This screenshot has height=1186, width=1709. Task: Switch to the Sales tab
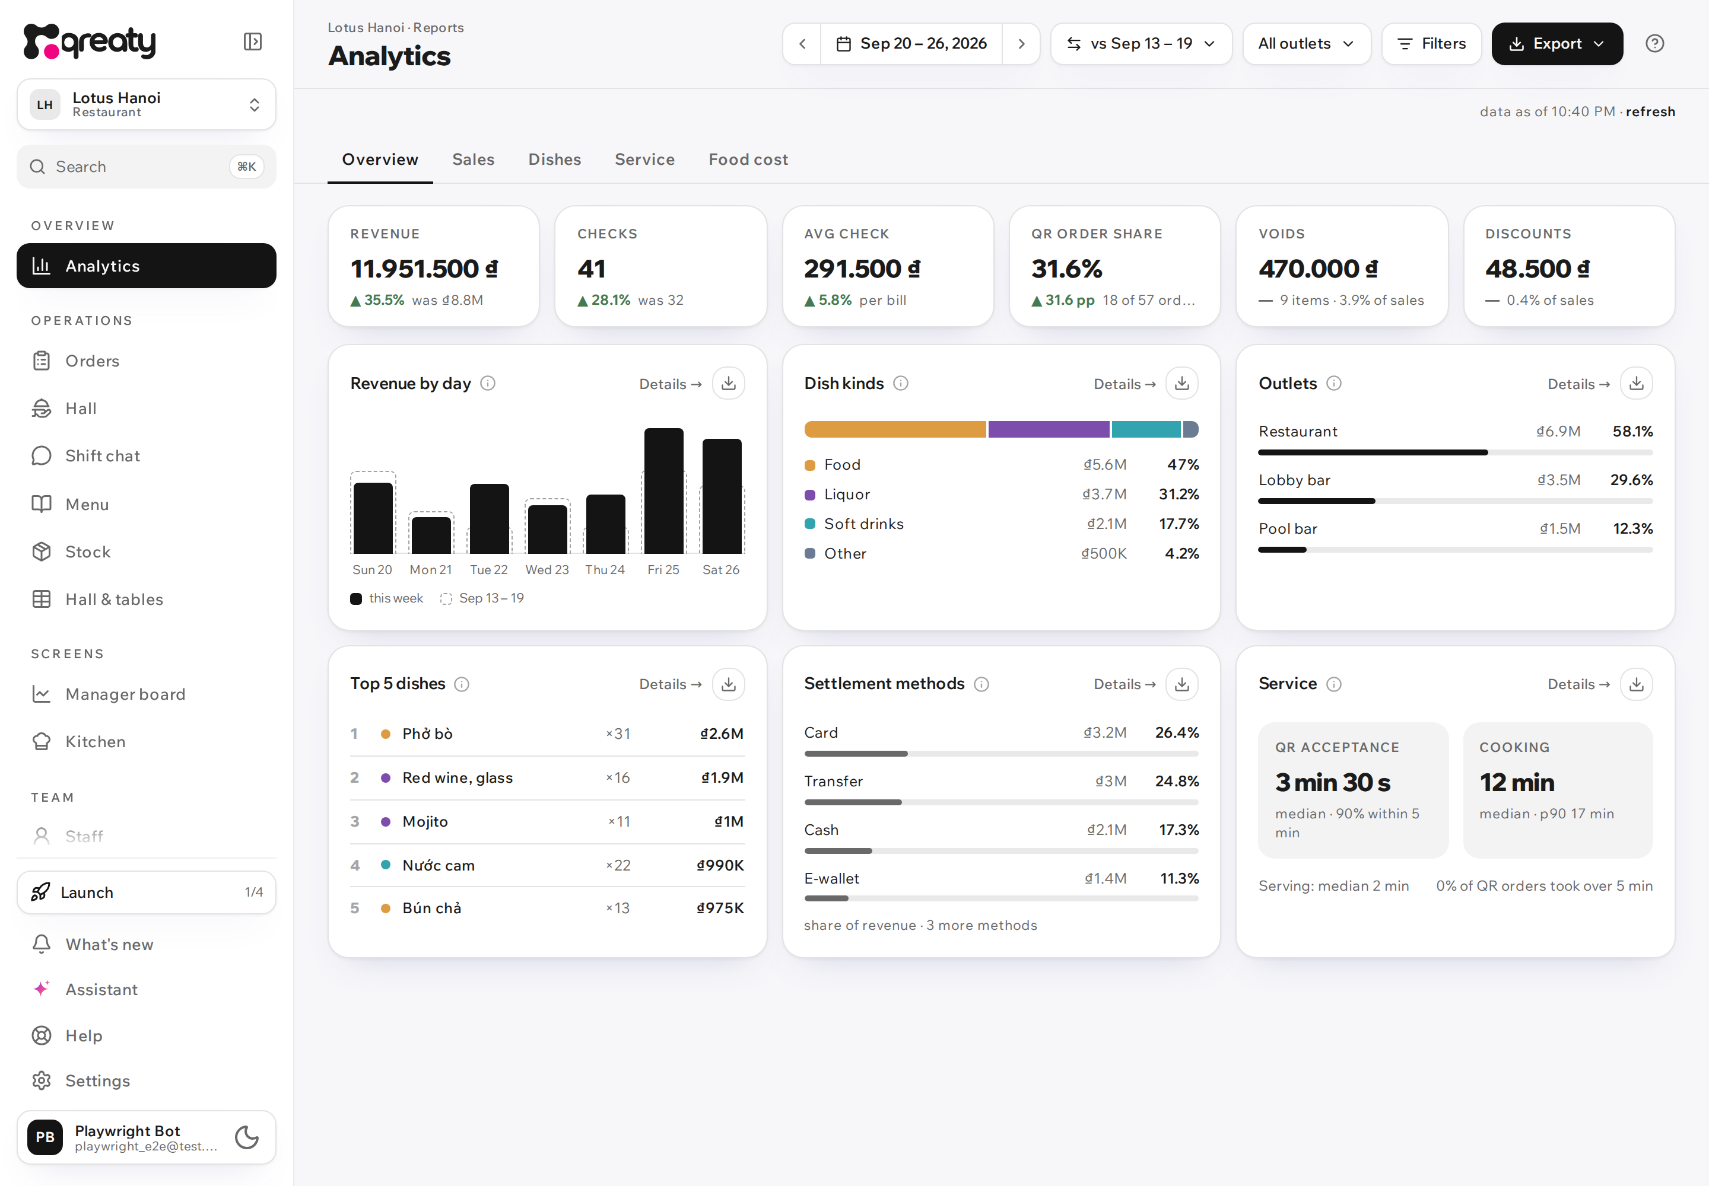point(473,160)
